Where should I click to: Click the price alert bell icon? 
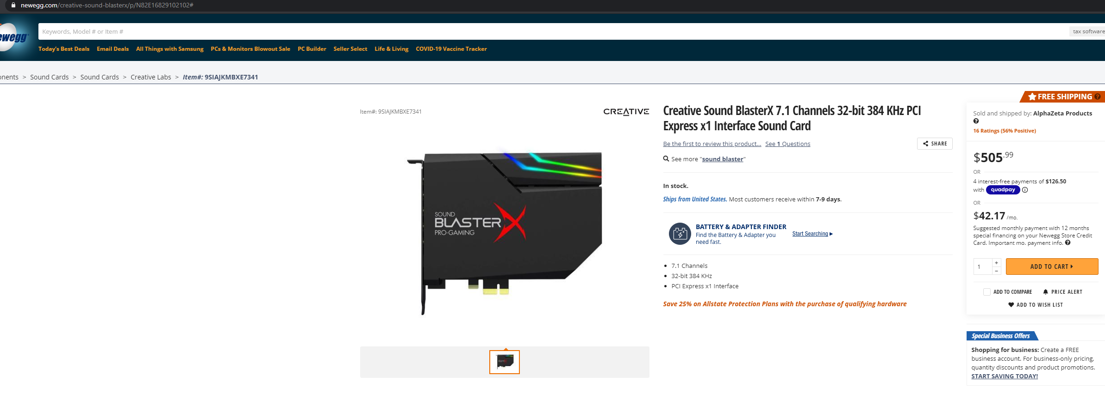pos(1045,292)
